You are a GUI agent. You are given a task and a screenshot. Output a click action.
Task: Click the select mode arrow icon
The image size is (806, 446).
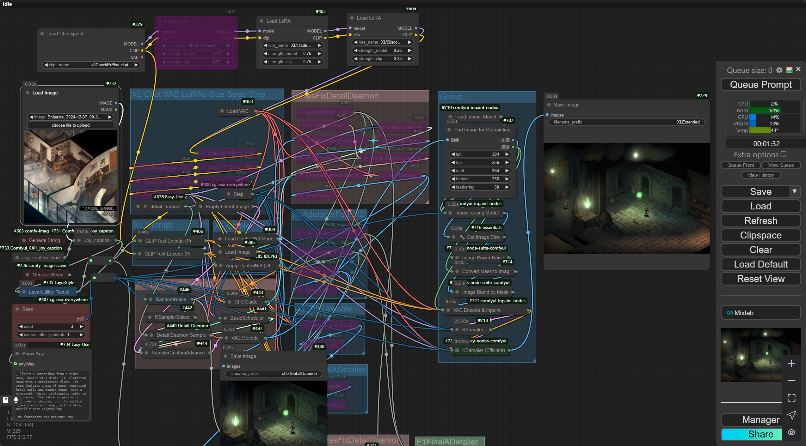coord(791,415)
